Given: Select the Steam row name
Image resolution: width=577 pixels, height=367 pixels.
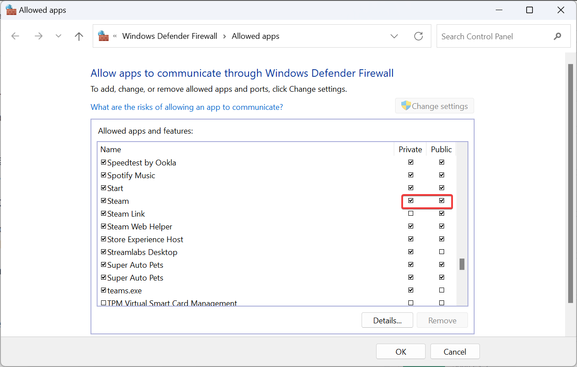Looking at the screenshot, I should pyautogui.click(x=118, y=201).
